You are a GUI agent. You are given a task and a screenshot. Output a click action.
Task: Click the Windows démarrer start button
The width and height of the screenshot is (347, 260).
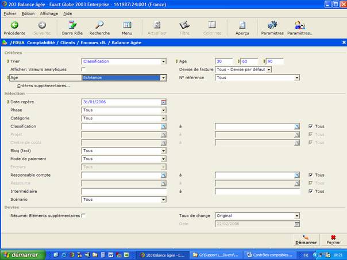point(20,254)
